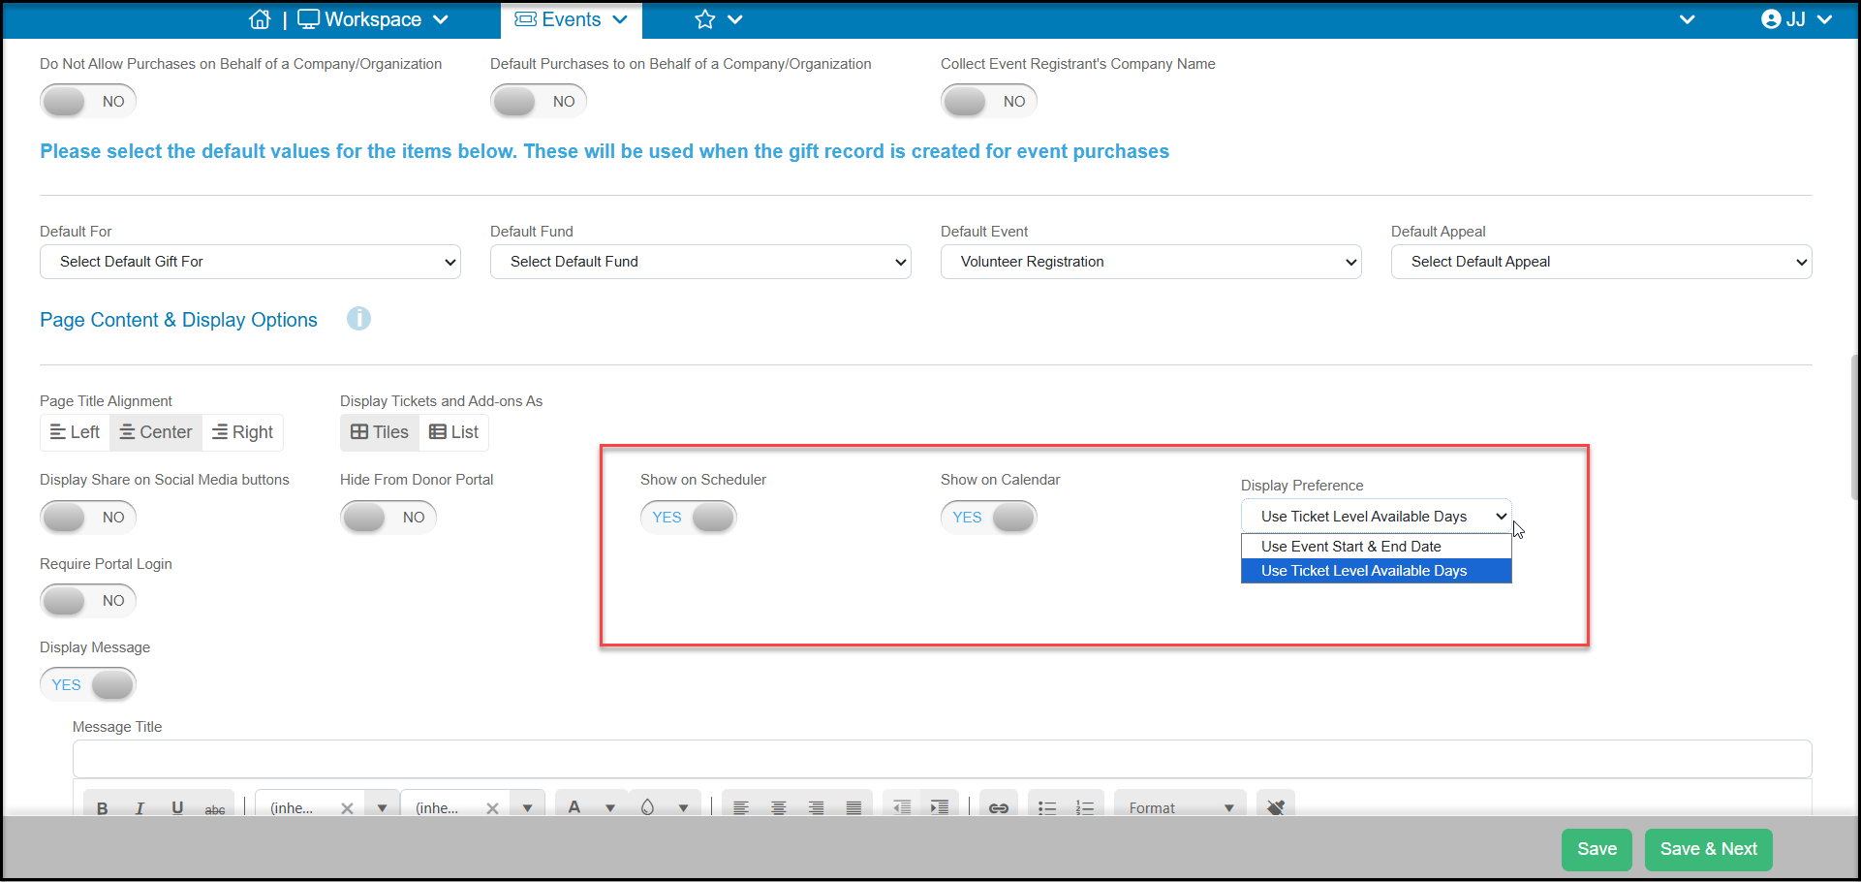Screen dimensions: 1861x882
Task: Center-align text in the editor toolbar
Action: [778, 807]
